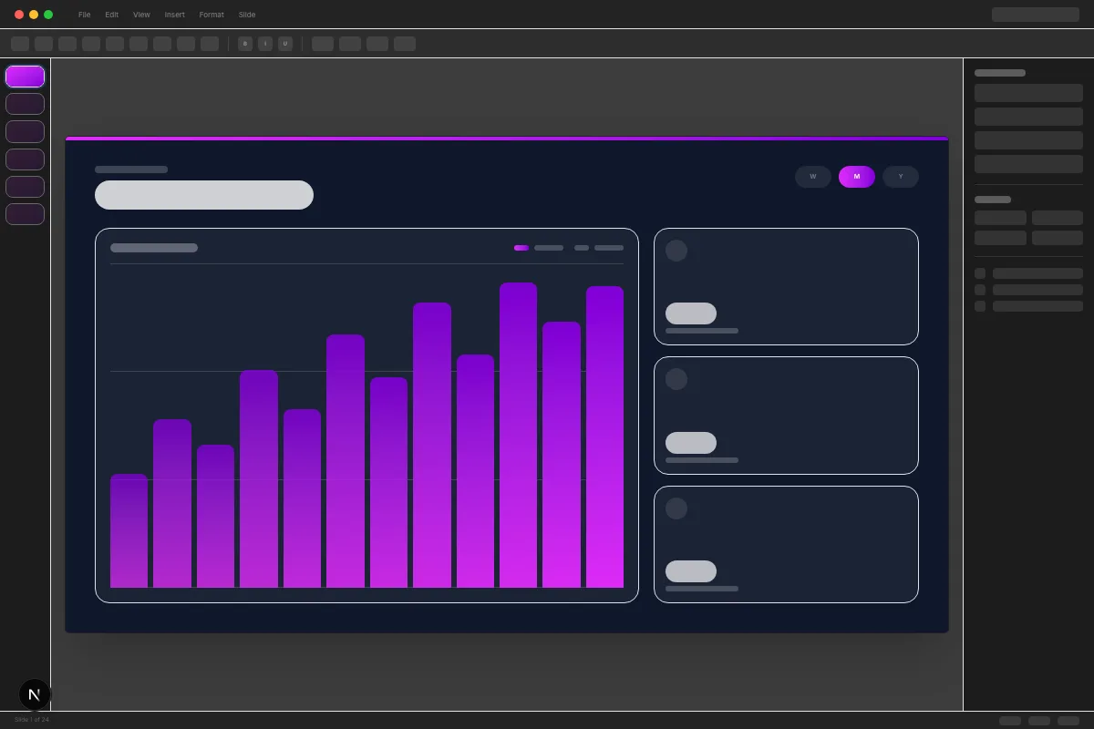
Task: Click the shortest bar in the chart
Action: coord(129,530)
